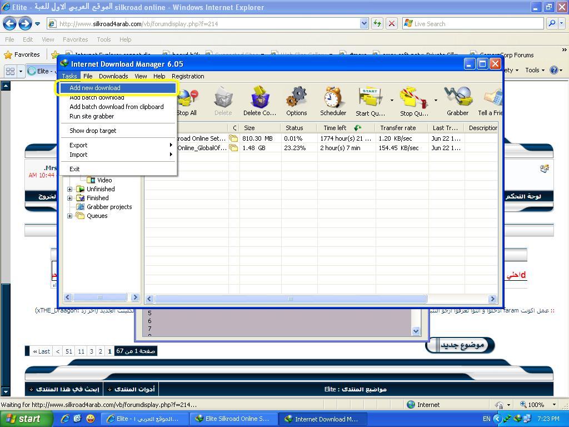Jump to forum page 51 link
This screenshot has width=569, height=427.
[x=69, y=351]
